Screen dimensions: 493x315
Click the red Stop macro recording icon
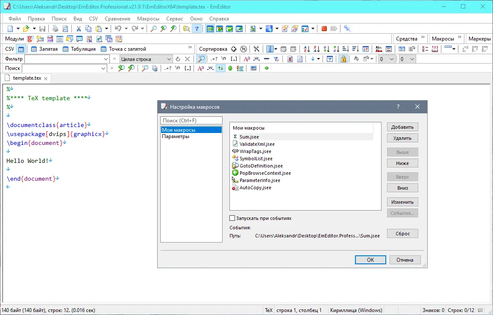[x=324, y=29]
